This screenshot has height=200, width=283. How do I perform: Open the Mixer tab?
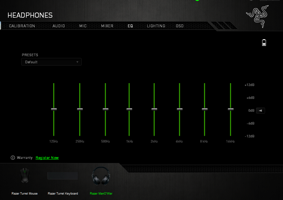(x=107, y=26)
